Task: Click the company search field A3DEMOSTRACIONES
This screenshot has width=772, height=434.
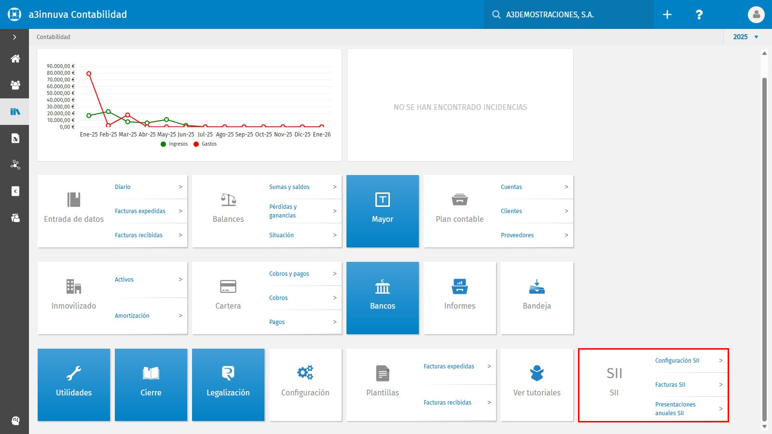Action: point(569,14)
